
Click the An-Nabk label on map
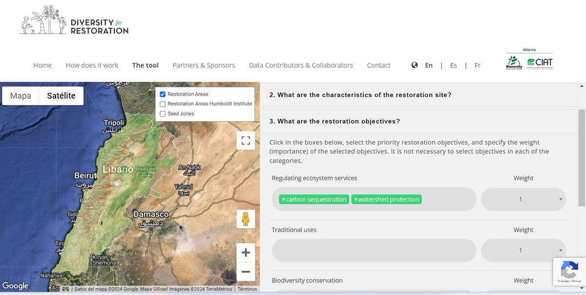click(190, 167)
